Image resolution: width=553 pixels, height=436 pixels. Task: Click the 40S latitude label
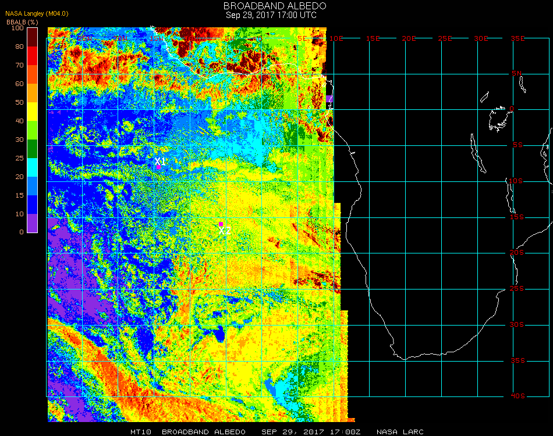point(518,396)
